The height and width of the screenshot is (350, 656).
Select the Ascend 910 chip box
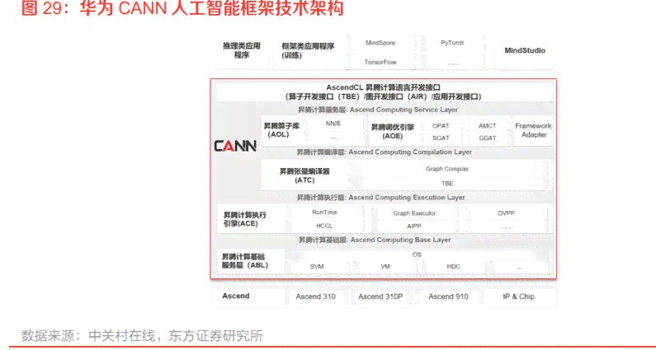448,296
